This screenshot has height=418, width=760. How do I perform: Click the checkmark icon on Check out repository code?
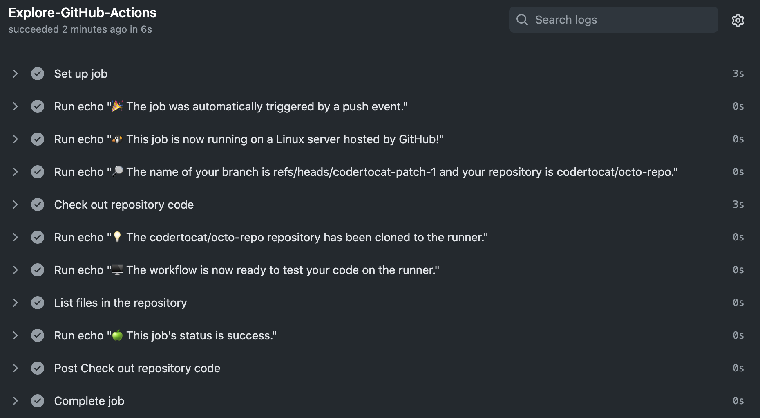(x=38, y=205)
